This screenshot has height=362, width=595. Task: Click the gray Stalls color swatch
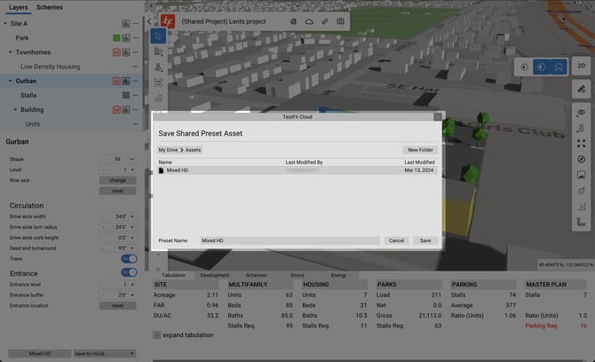(126, 96)
